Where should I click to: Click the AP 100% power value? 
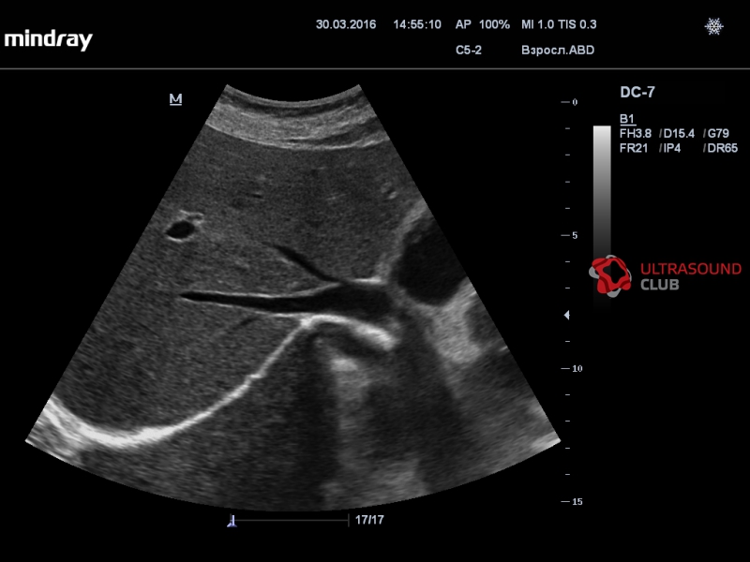(482, 24)
